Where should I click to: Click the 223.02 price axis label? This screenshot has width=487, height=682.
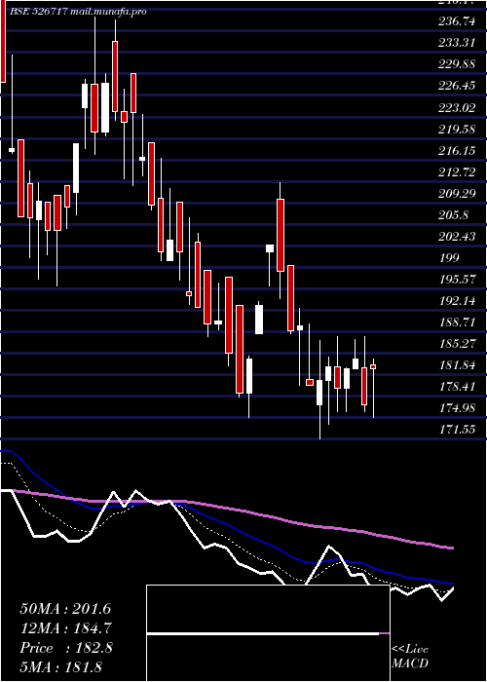pos(457,107)
